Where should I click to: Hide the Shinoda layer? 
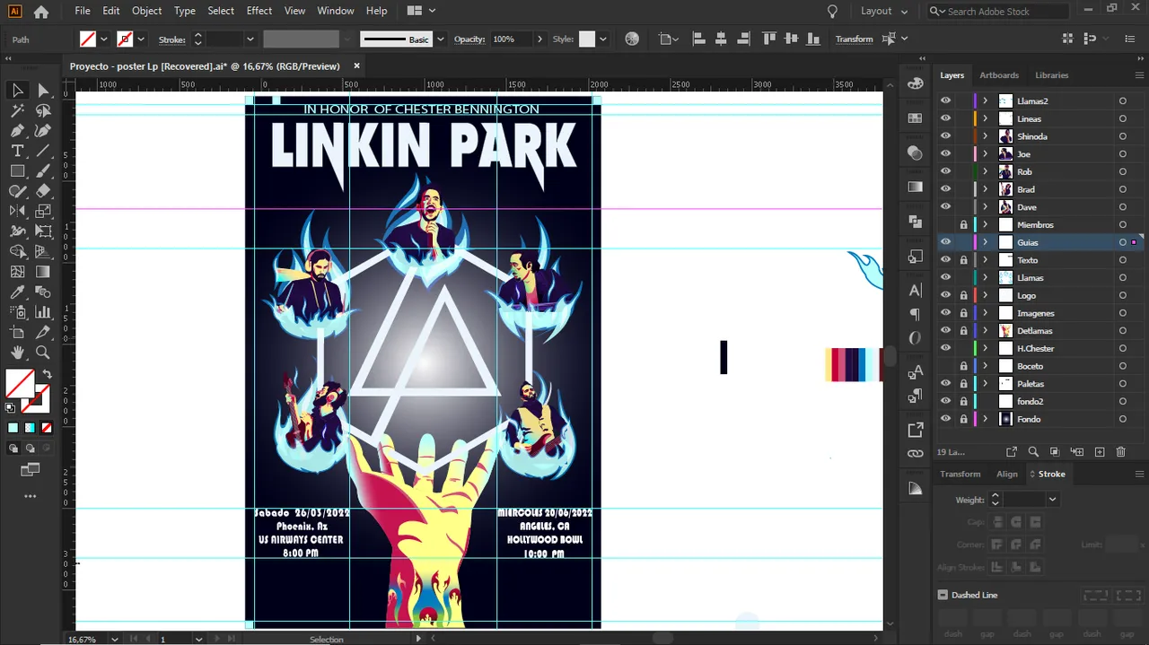pos(945,136)
